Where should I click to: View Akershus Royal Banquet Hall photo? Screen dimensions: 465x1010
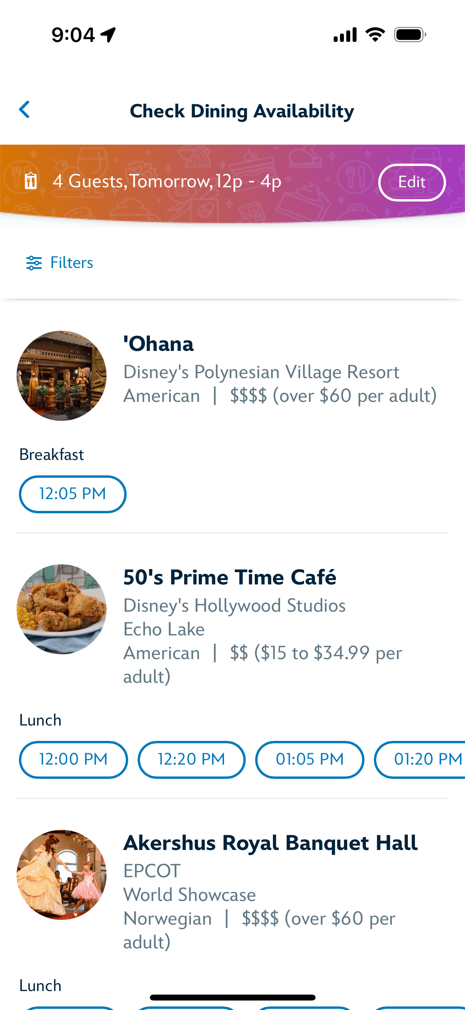point(62,875)
